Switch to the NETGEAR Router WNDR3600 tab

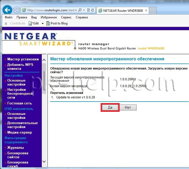coord(123,10)
